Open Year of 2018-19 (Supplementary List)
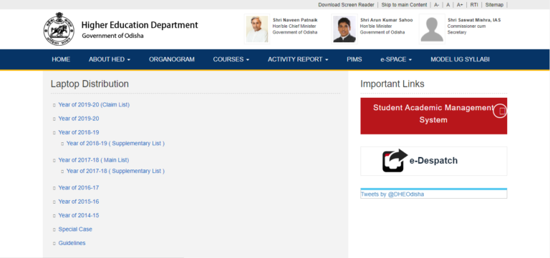Viewport: 550px width, 258px height. [x=115, y=144]
